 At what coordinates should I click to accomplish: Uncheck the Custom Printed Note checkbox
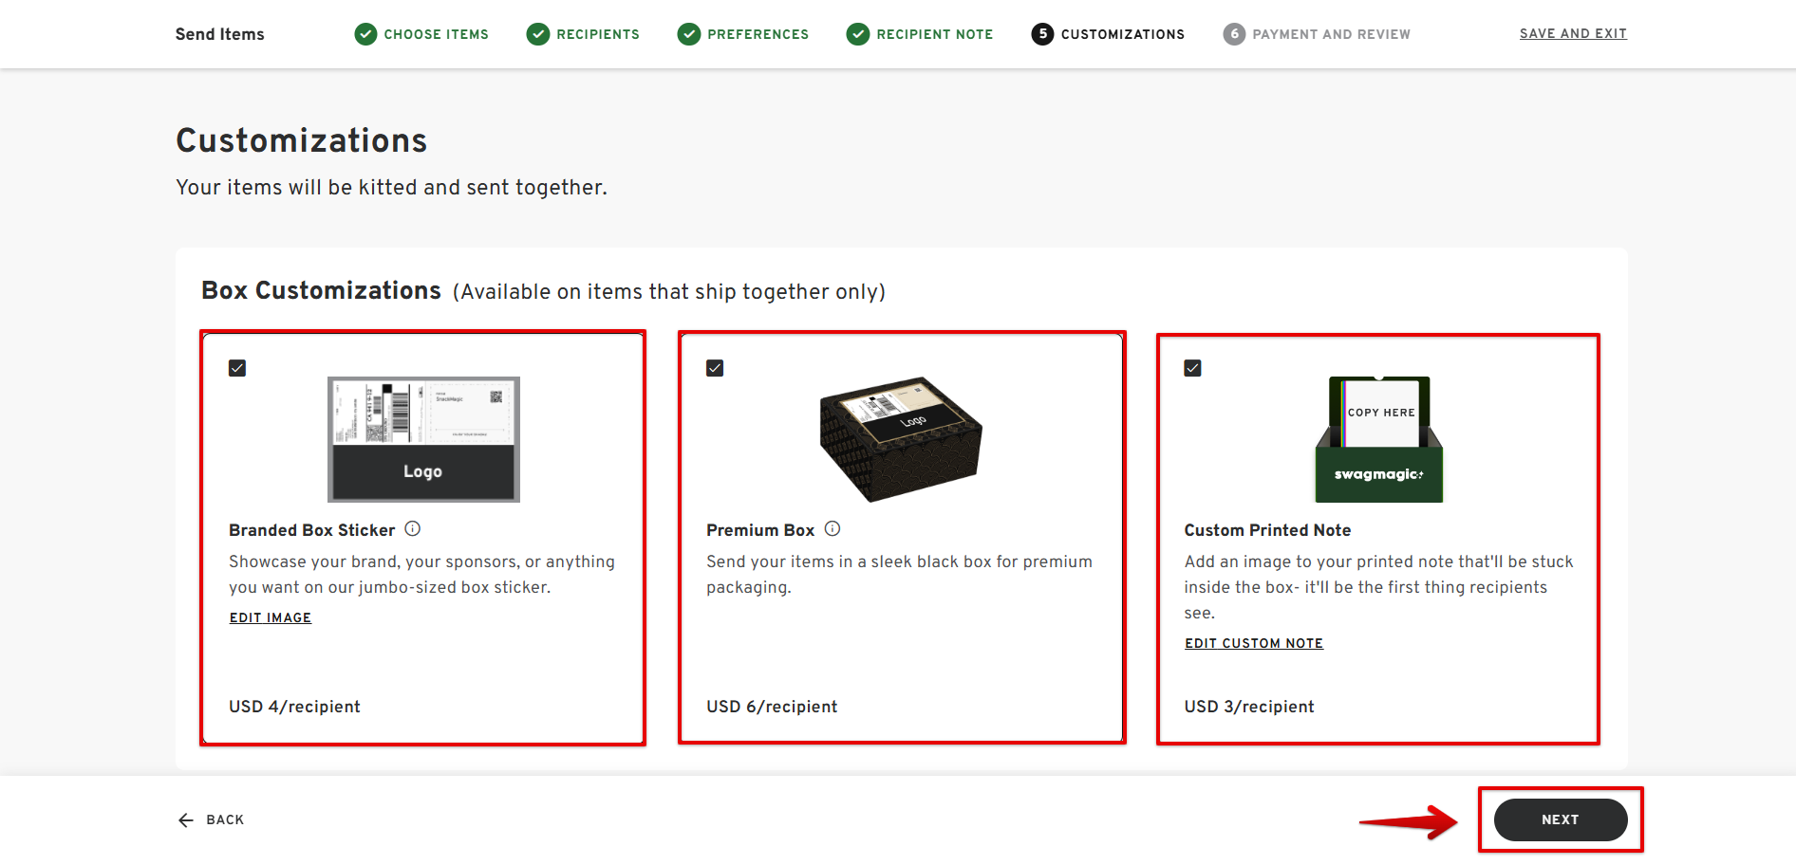point(1193,368)
